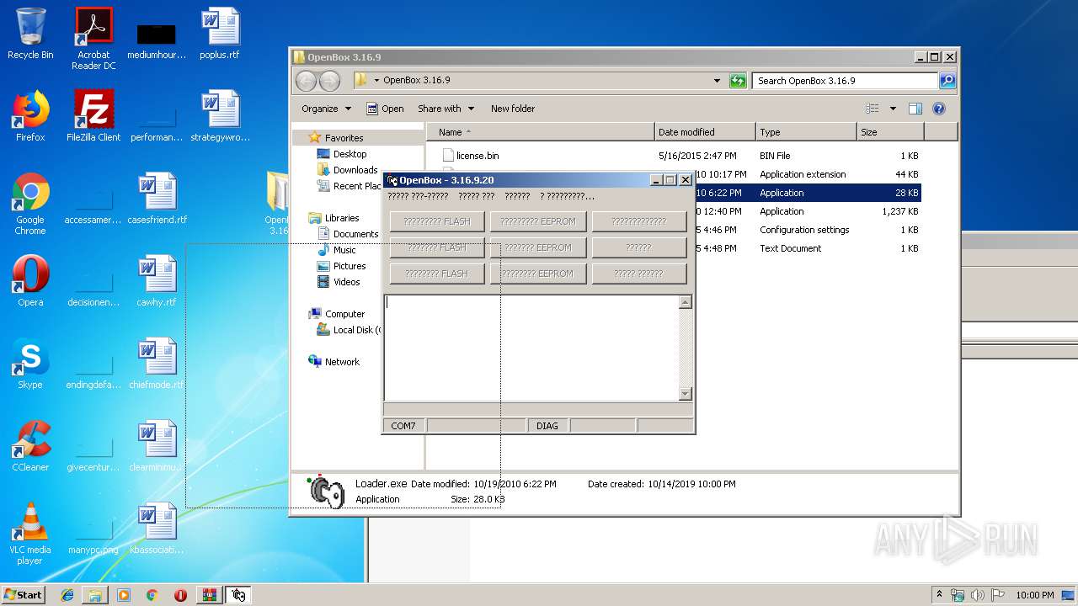Select the Skype desktop shortcut
The width and height of the screenshot is (1078, 606).
click(x=30, y=364)
